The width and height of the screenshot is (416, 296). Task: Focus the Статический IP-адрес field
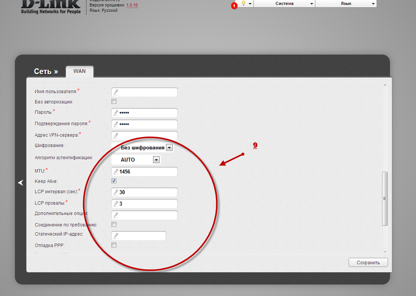(139, 236)
